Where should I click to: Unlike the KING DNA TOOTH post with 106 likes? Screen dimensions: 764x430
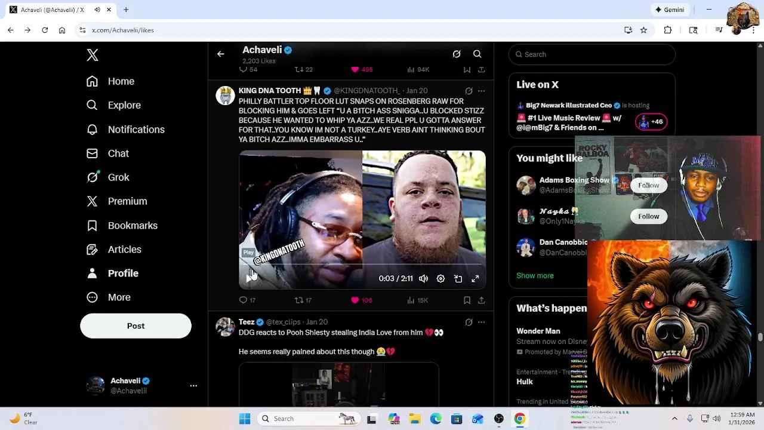(x=361, y=300)
